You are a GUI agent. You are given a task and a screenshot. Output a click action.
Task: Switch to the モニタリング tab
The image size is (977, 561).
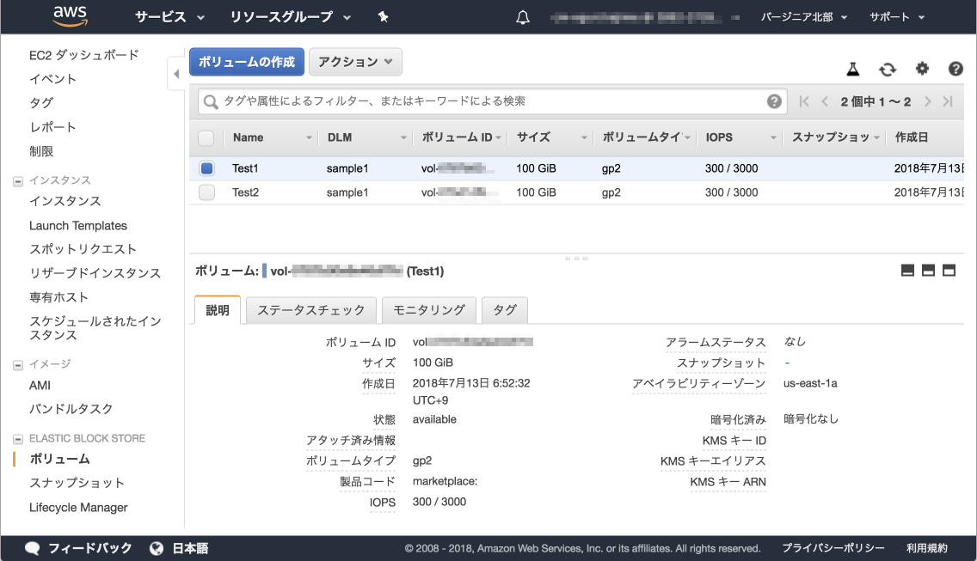pyautogui.click(x=428, y=310)
